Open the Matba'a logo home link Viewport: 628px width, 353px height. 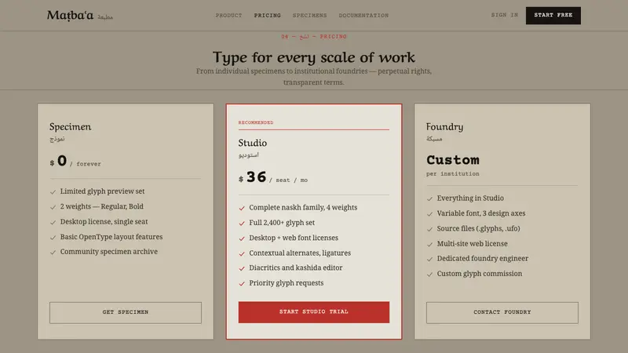80,16
